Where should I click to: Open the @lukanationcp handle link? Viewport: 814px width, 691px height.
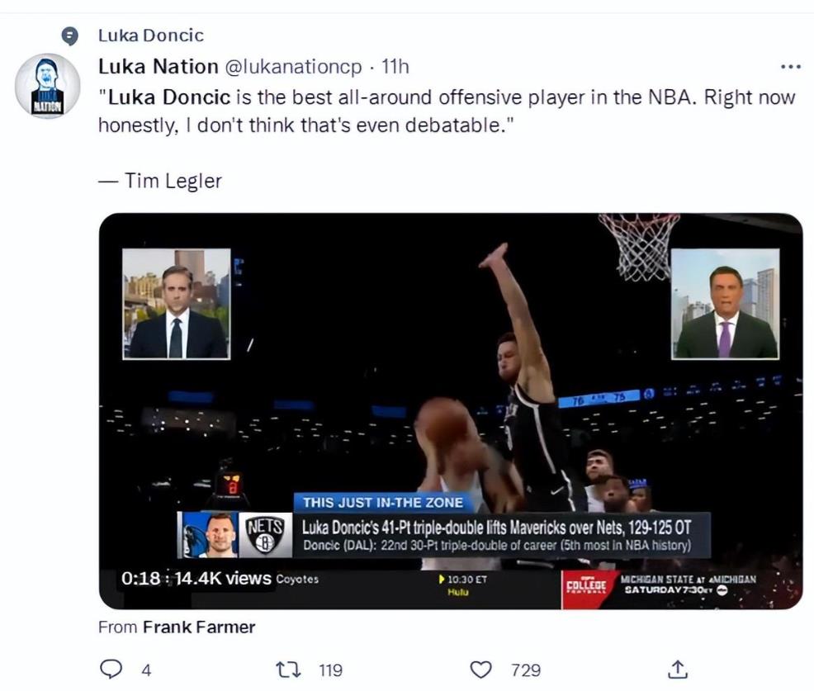(294, 67)
